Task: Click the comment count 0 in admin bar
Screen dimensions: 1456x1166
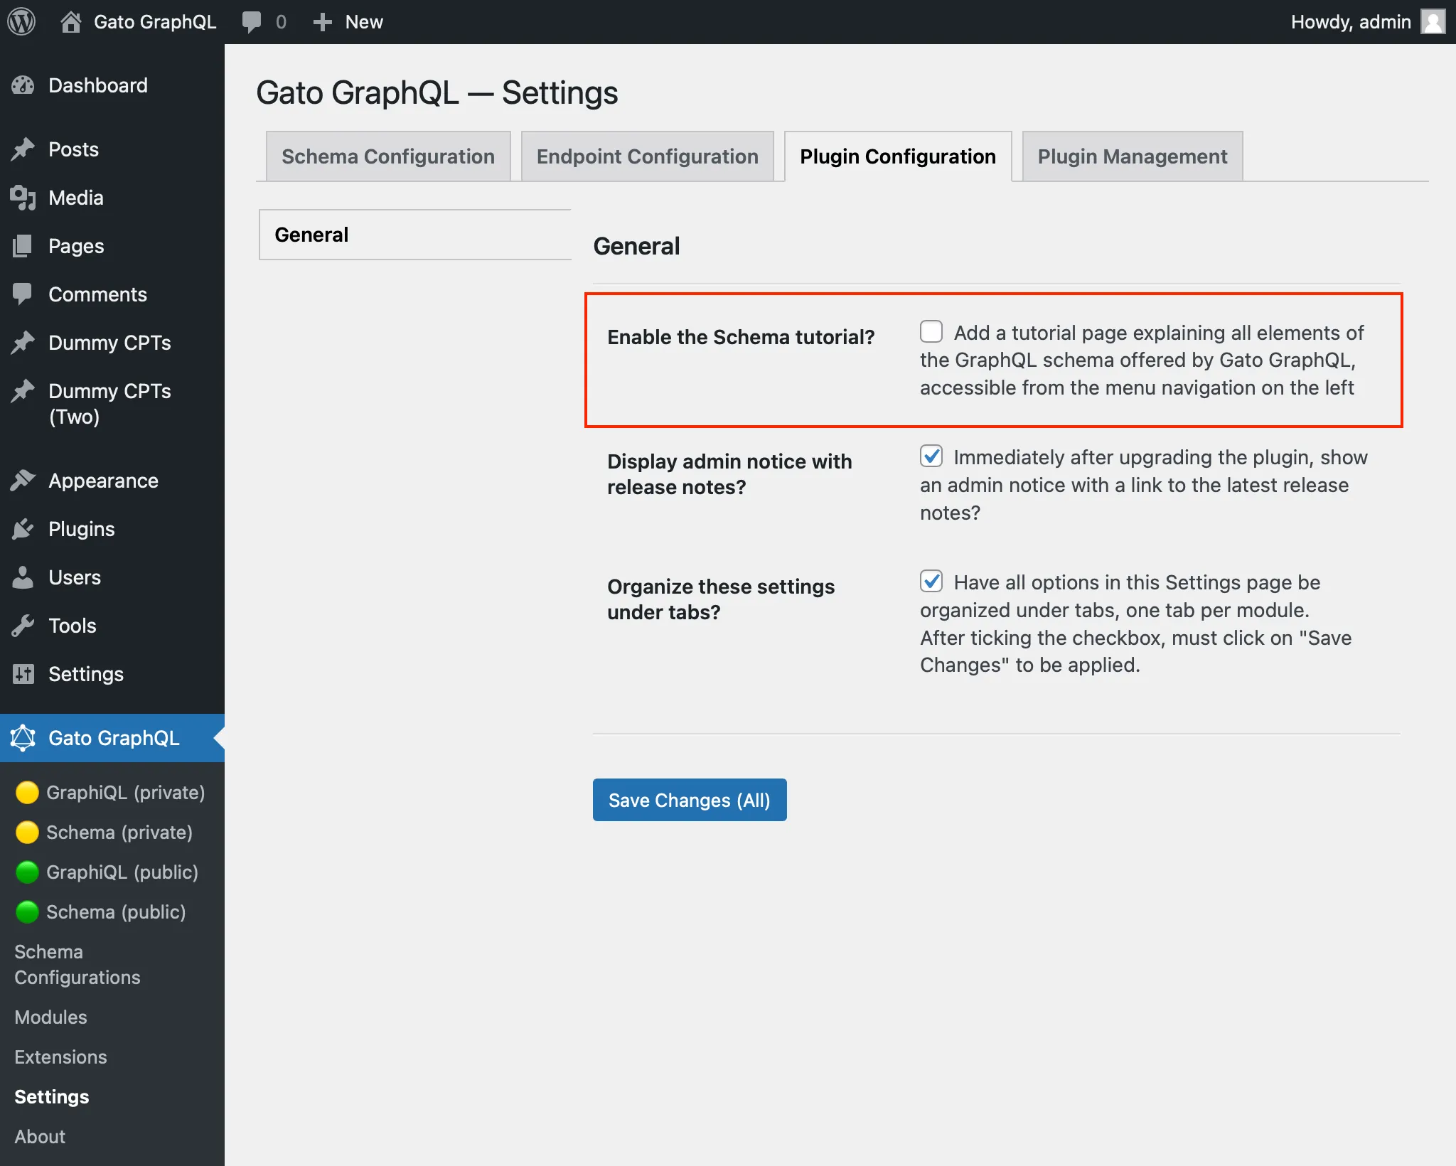Action: (281, 22)
